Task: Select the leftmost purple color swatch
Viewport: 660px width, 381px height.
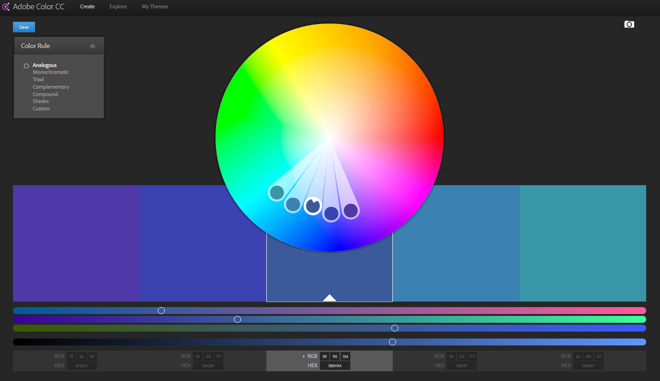Action: (x=76, y=243)
